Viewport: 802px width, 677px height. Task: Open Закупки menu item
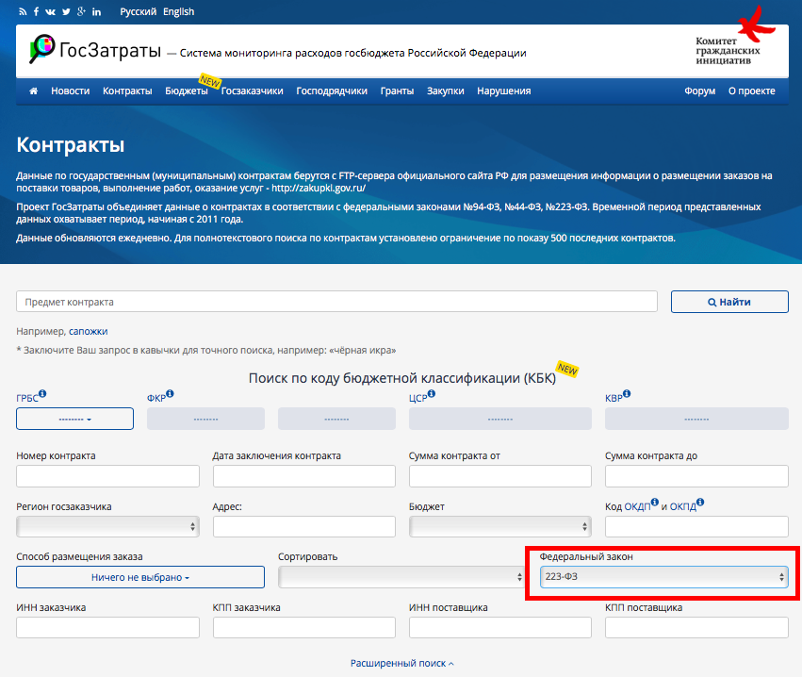446,91
